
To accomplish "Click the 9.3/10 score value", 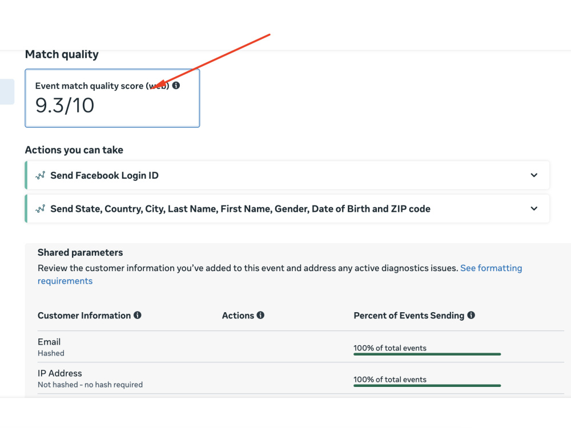I will [x=65, y=106].
